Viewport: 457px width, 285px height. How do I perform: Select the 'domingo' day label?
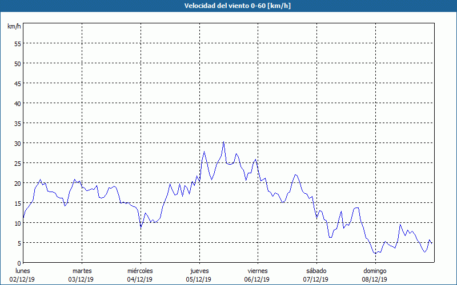point(375,271)
